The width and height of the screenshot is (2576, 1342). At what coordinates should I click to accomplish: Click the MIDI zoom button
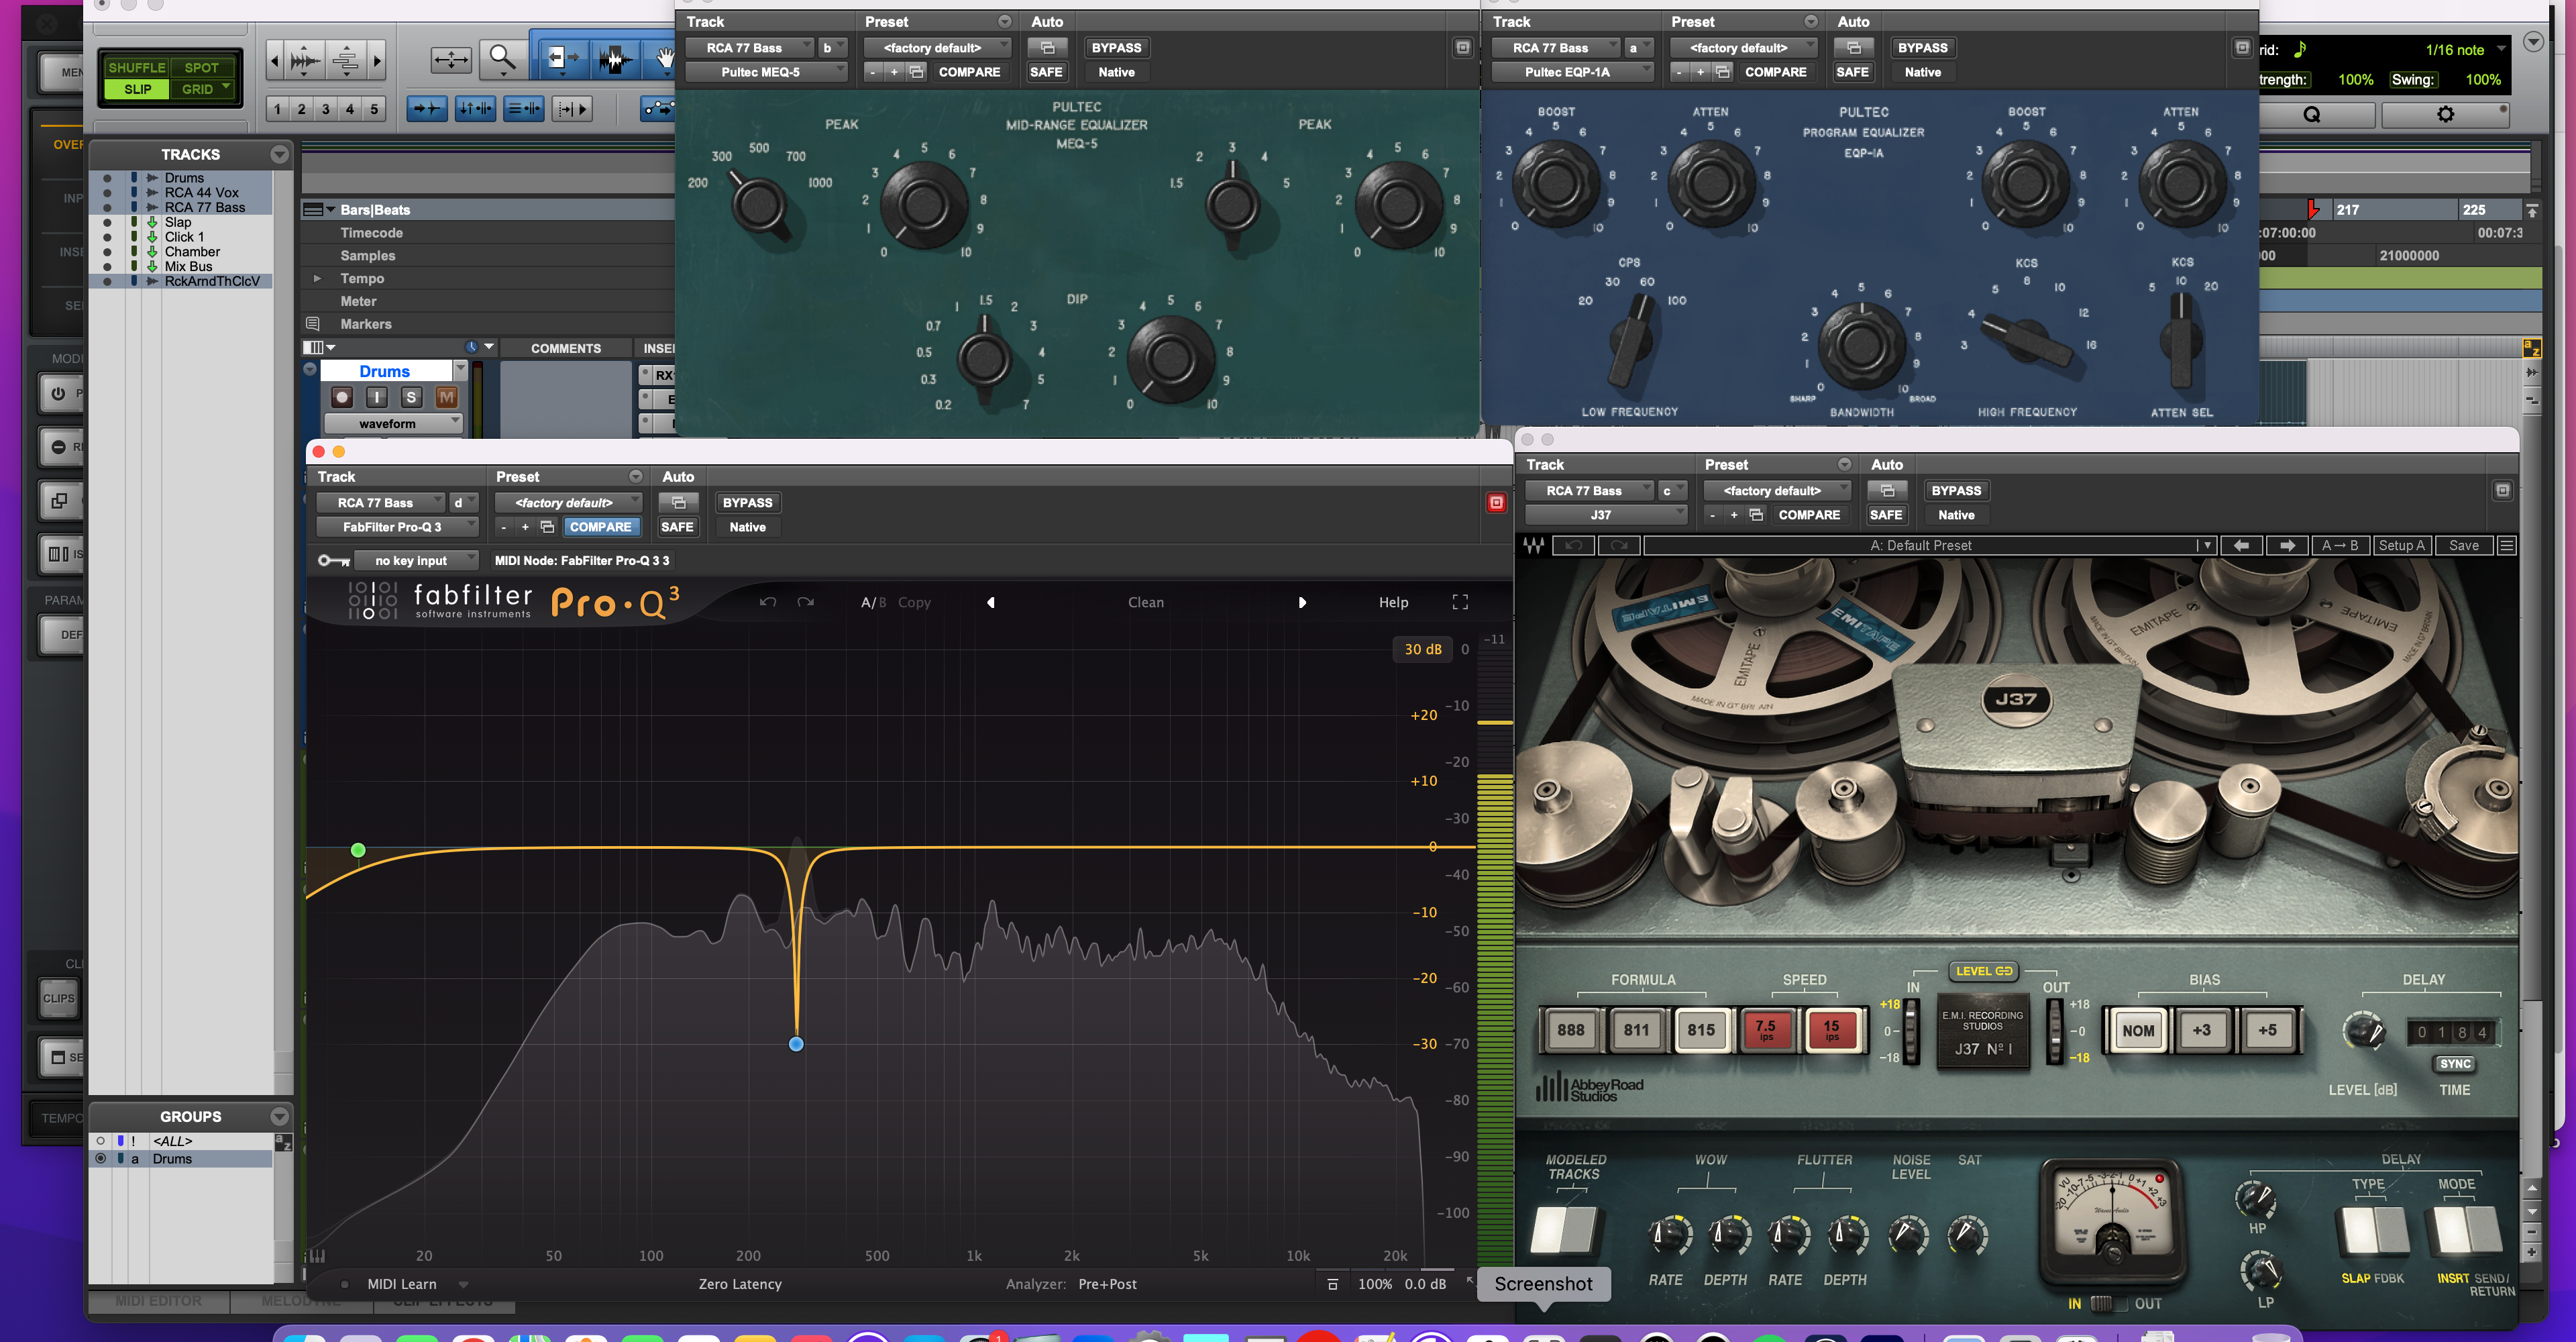(346, 61)
